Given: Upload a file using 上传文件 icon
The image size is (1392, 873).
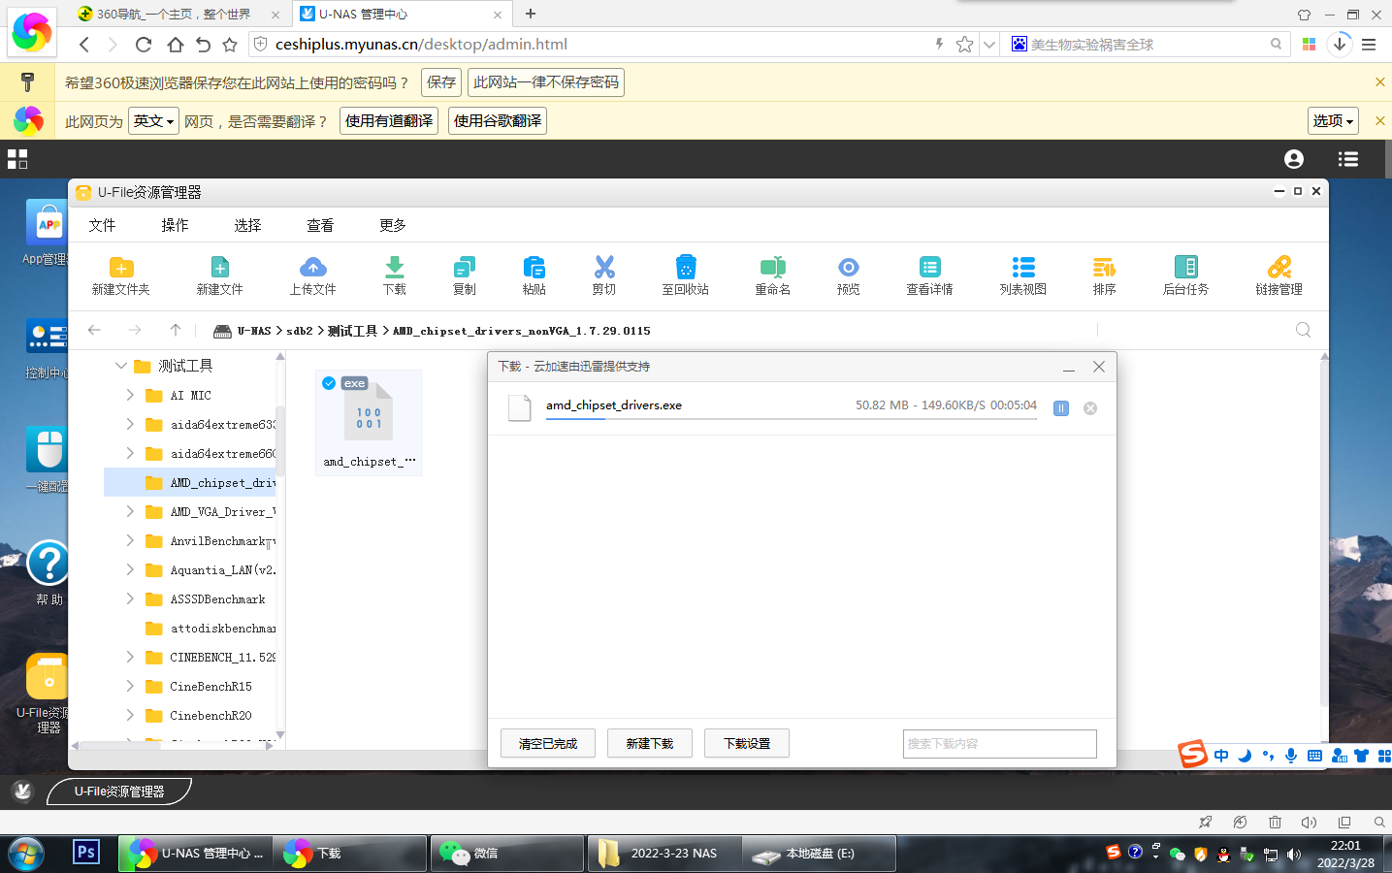Looking at the screenshot, I should (x=312, y=275).
